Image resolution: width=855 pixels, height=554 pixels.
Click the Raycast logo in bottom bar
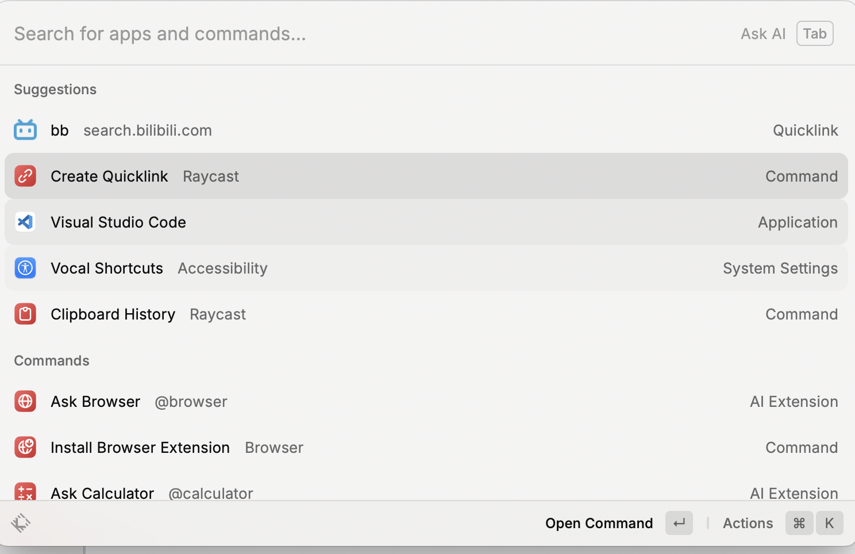(x=21, y=523)
